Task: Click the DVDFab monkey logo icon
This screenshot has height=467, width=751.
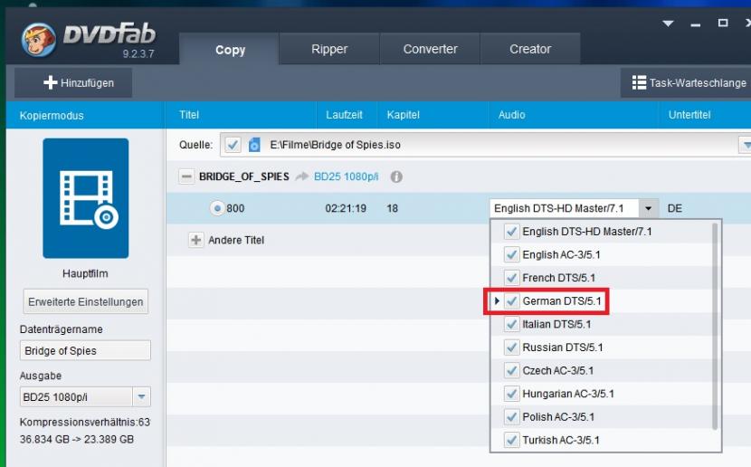Action: point(39,40)
